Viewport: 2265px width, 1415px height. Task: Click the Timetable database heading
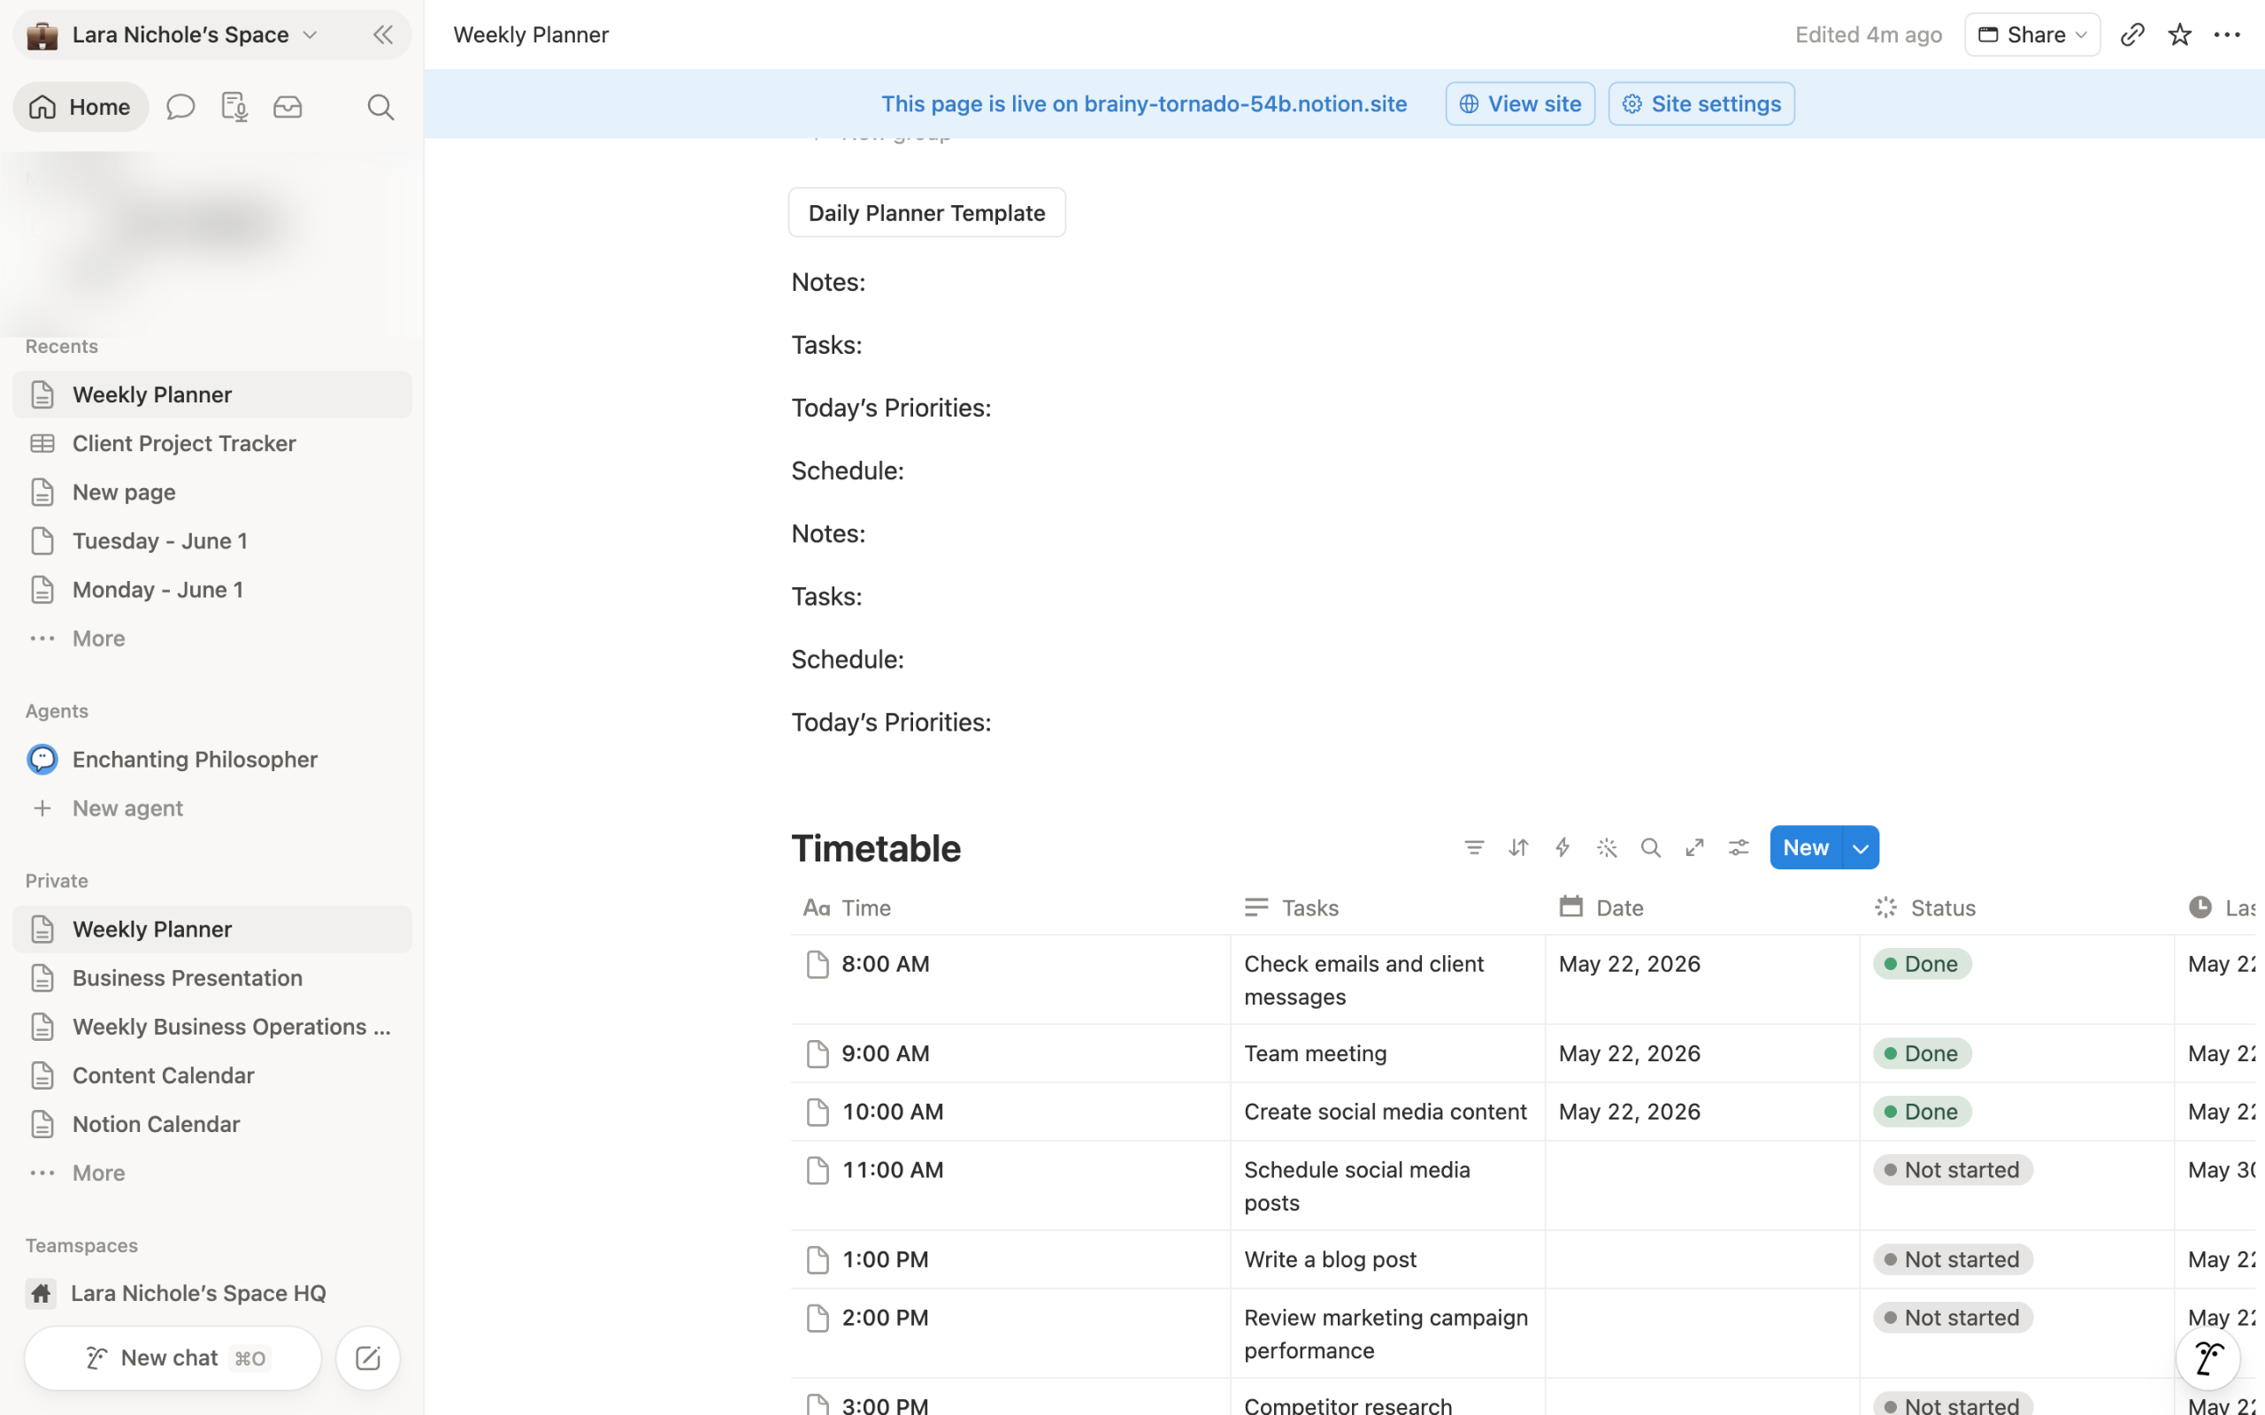click(x=876, y=849)
